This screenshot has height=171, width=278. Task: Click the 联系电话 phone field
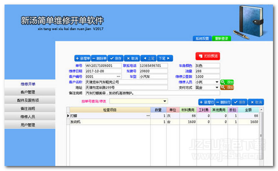point(154,65)
